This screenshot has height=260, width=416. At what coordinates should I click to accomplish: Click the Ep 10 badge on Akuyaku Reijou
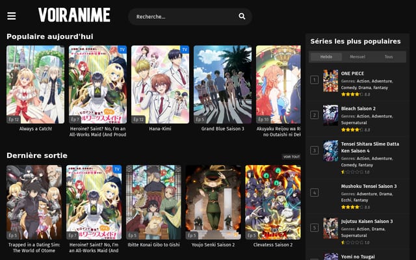[x=263, y=120]
